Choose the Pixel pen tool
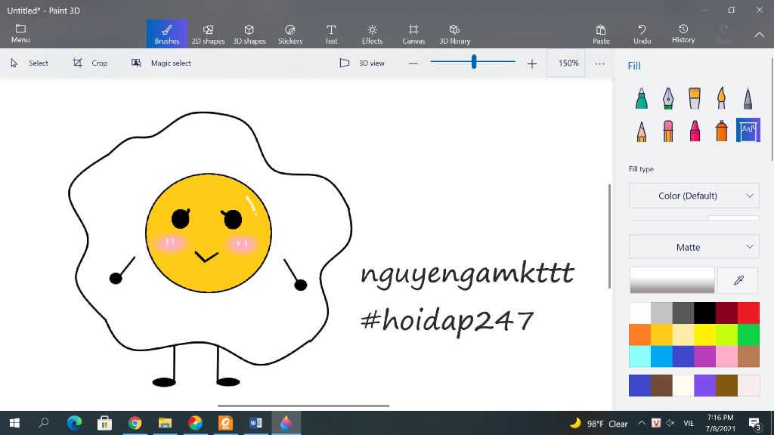Image resolution: width=774 pixels, height=435 pixels. [x=748, y=98]
